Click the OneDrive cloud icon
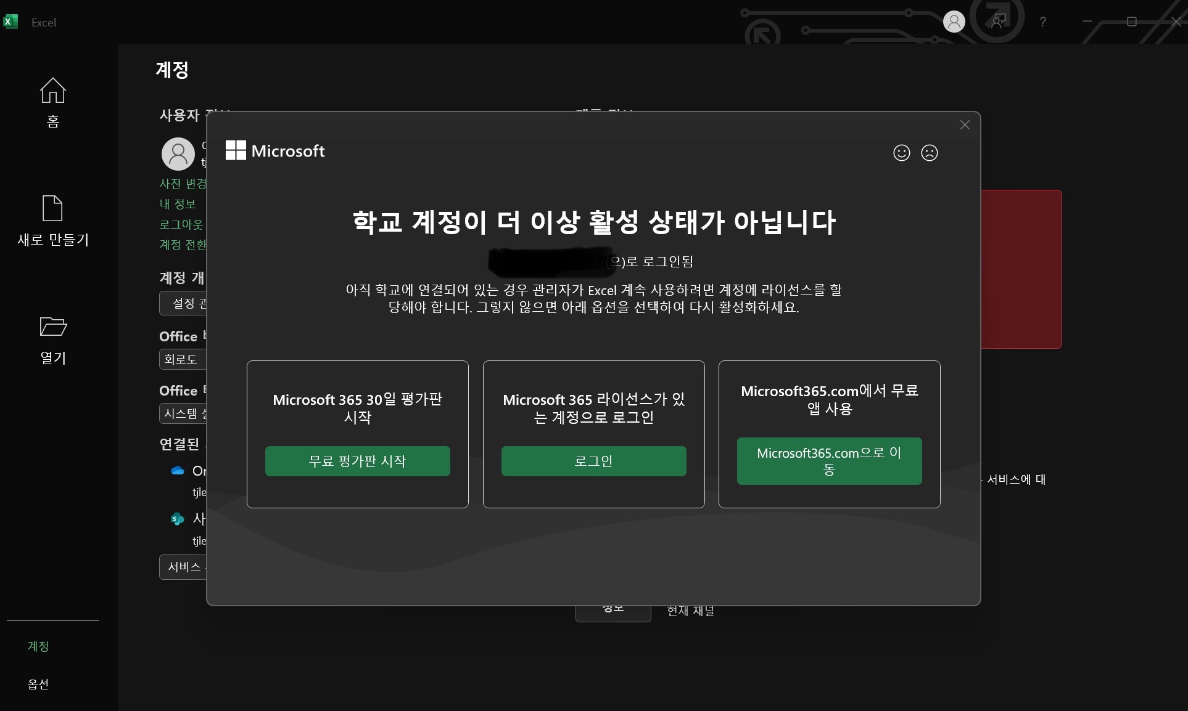The image size is (1188, 711). click(178, 471)
